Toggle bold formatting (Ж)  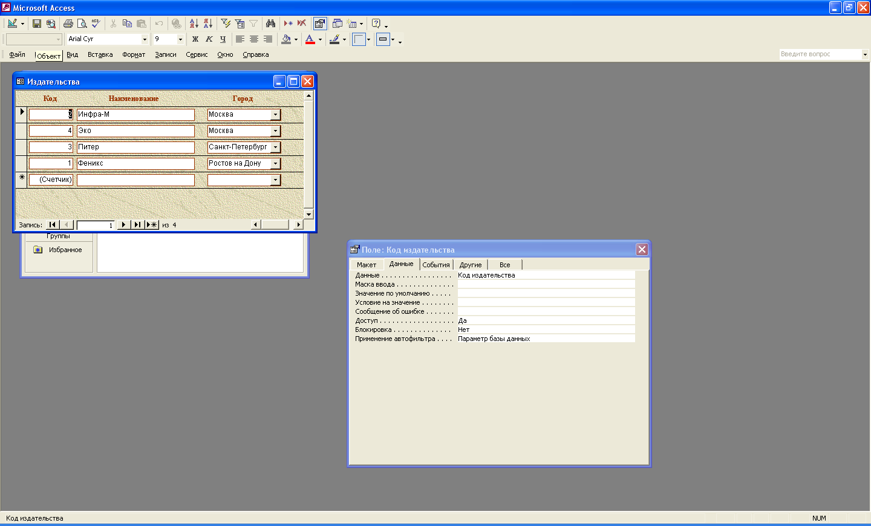tap(195, 39)
